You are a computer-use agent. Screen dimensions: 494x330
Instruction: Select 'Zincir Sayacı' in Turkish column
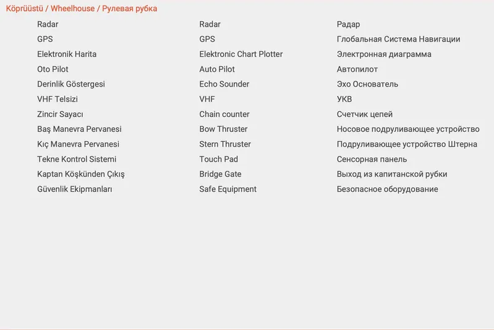pyautogui.click(x=60, y=115)
